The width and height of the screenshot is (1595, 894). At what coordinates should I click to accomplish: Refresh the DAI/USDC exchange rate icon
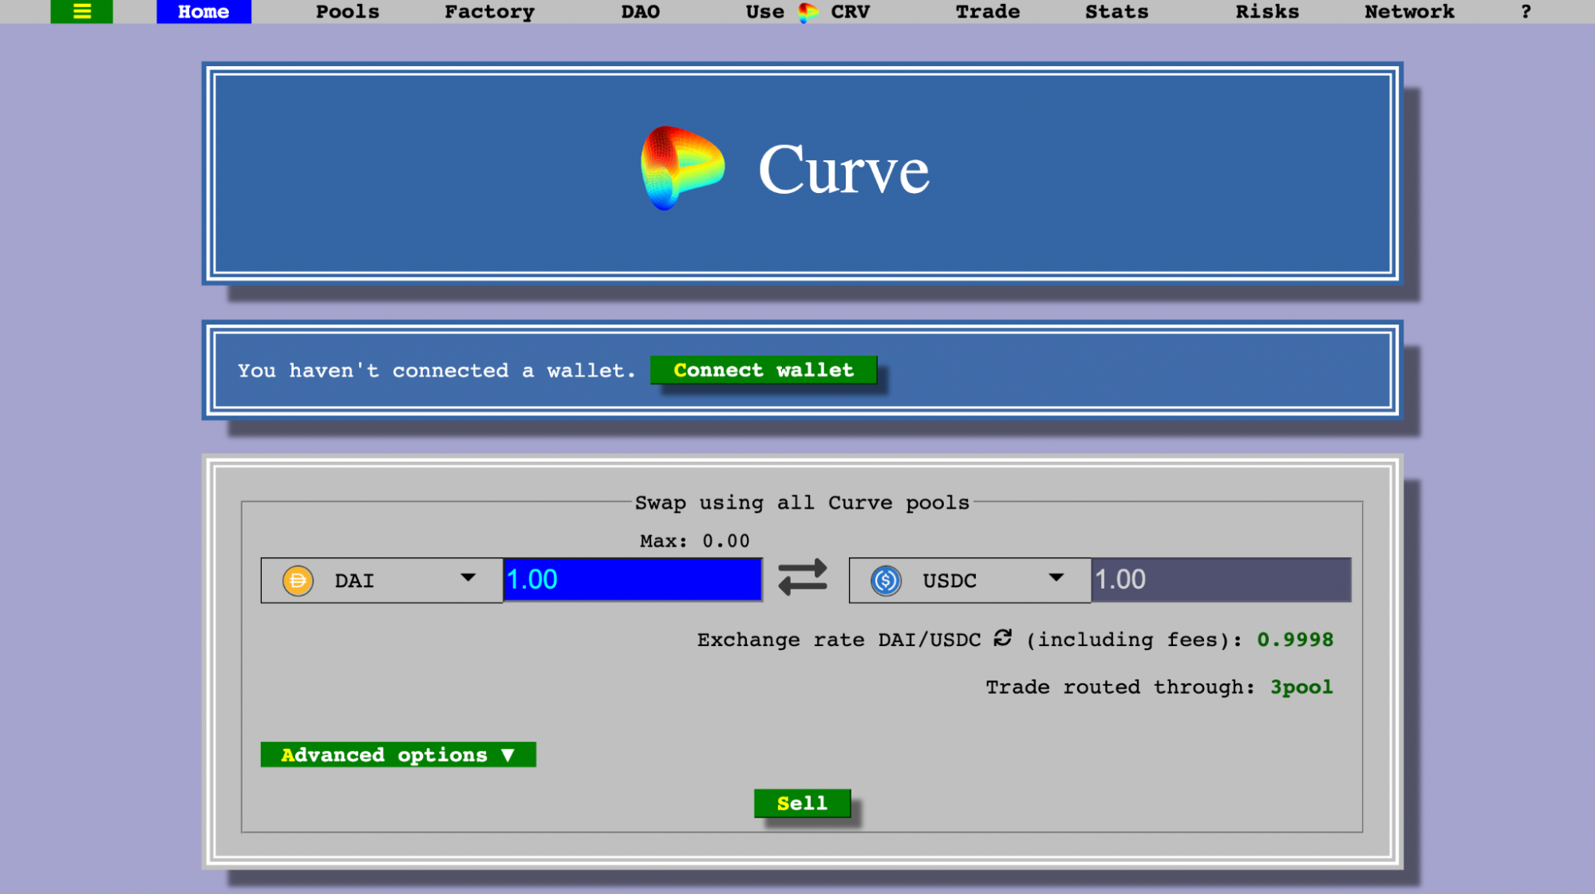(1003, 638)
